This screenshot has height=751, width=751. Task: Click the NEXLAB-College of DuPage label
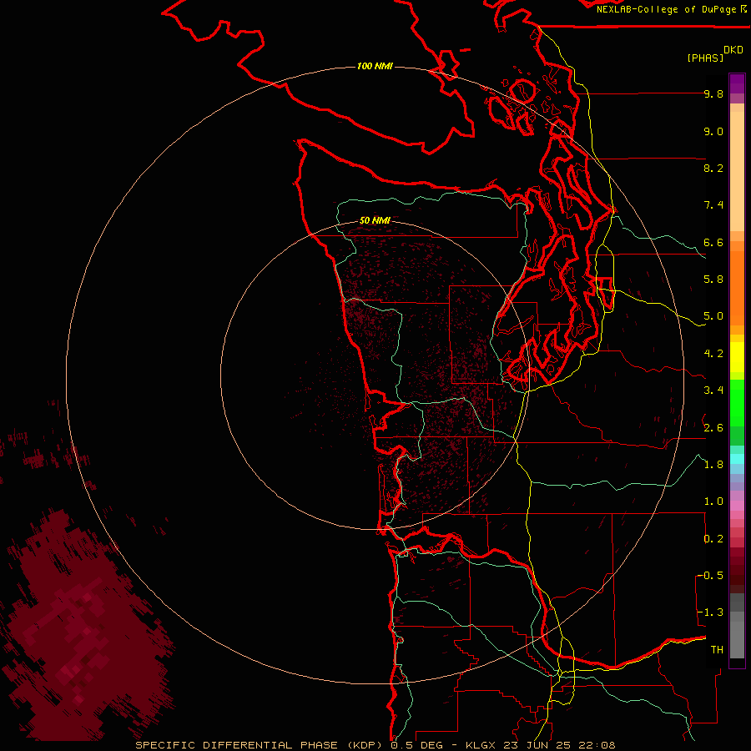(x=667, y=9)
